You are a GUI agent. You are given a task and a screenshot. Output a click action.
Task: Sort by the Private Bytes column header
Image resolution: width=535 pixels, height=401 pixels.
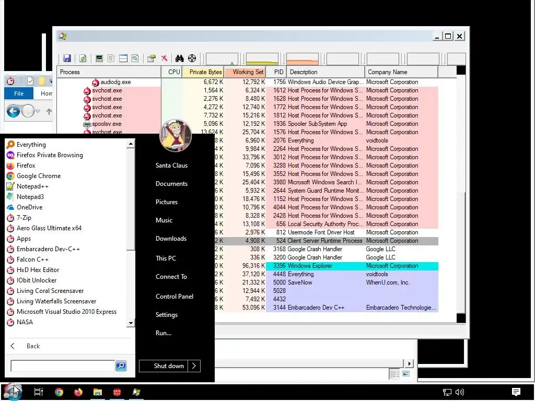coord(203,72)
